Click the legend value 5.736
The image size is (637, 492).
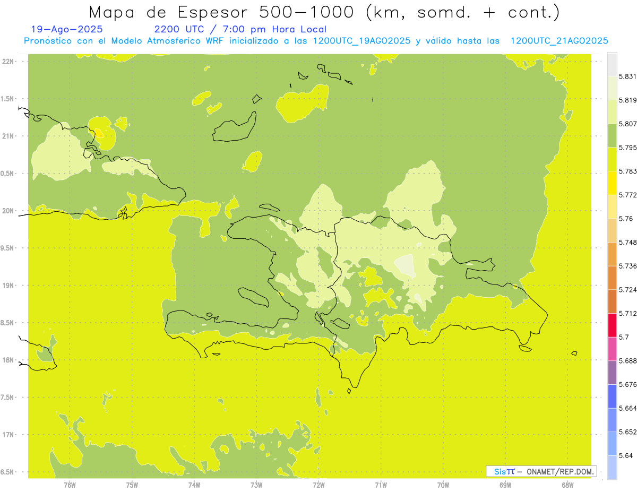(x=629, y=266)
